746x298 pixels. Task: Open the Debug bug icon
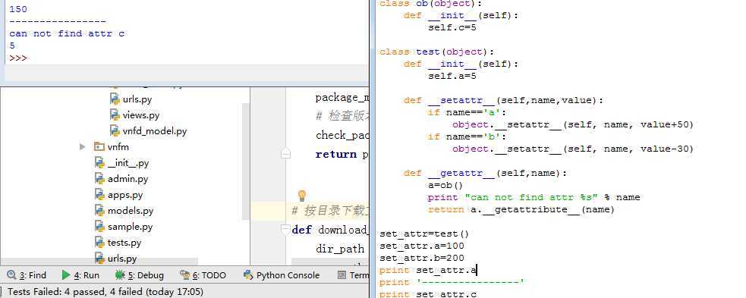coord(121,274)
